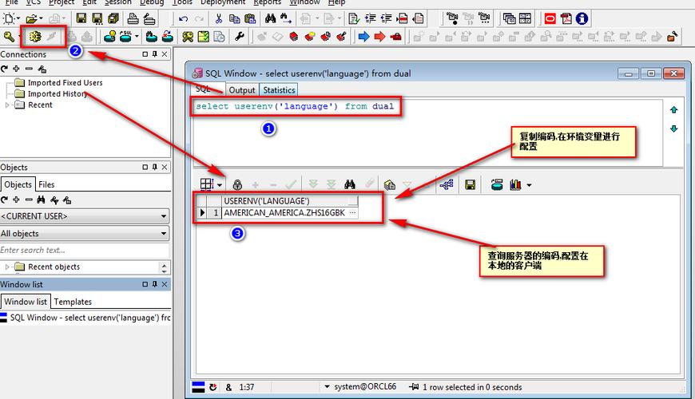695x399 pixels.
Task: Select Imported Fixed Users folder
Action: tap(65, 83)
